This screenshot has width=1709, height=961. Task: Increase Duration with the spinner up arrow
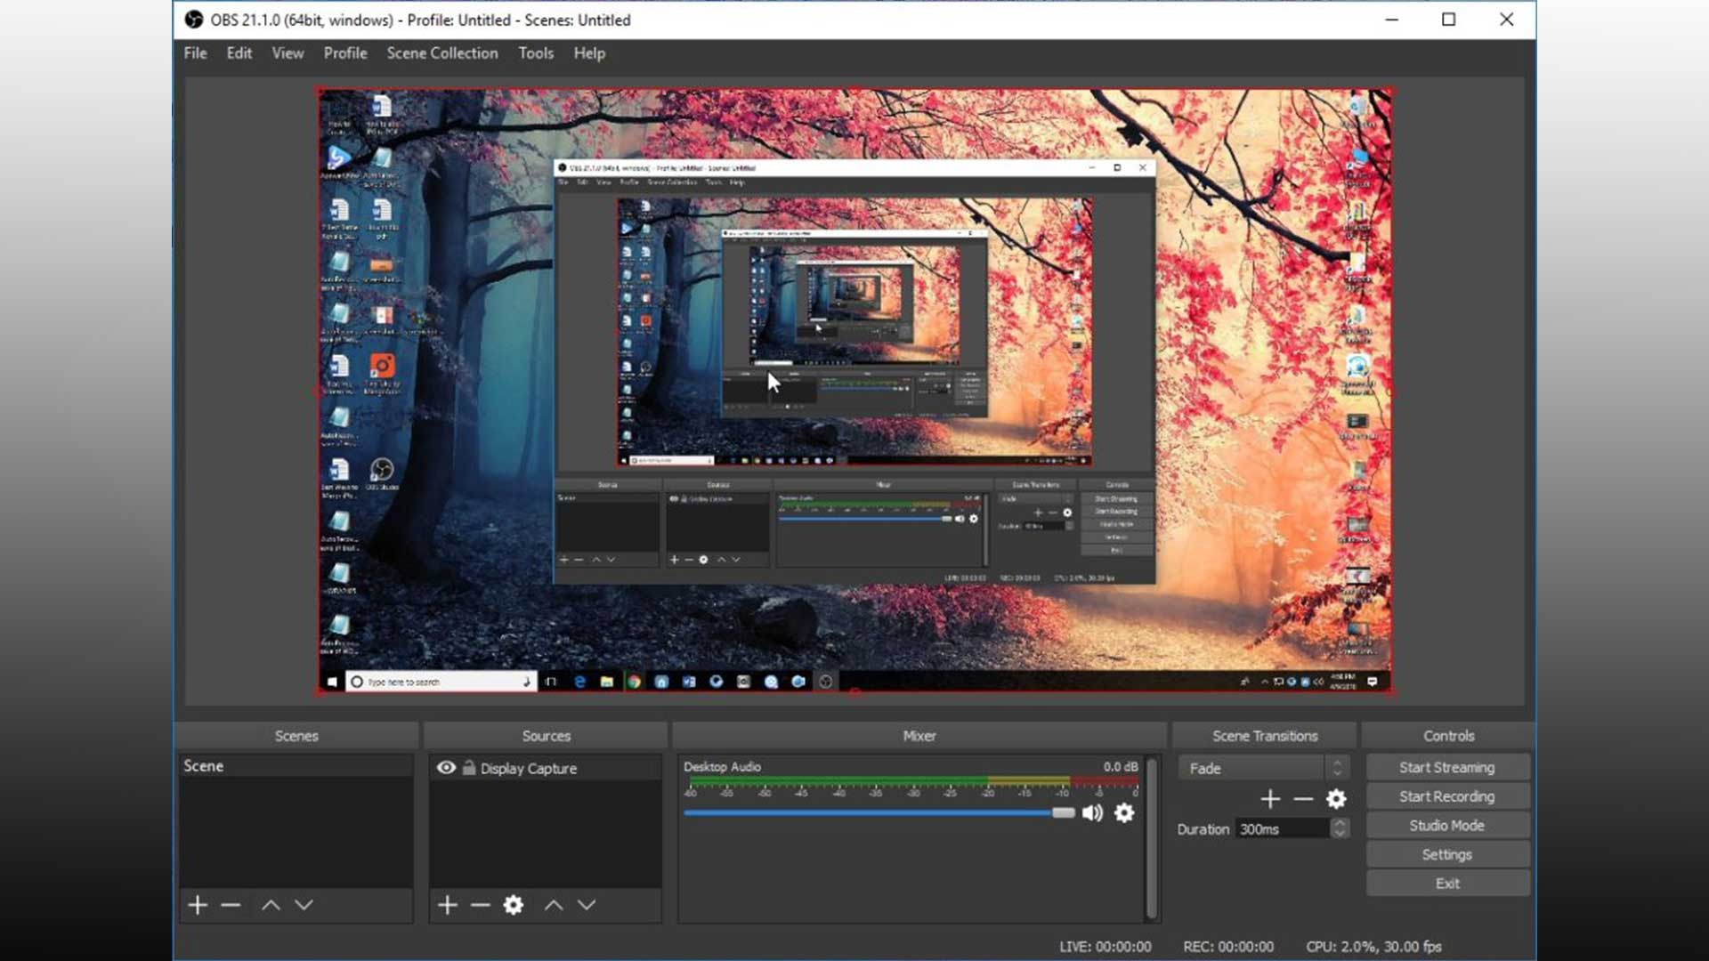pyautogui.click(x=1339, y=823)
